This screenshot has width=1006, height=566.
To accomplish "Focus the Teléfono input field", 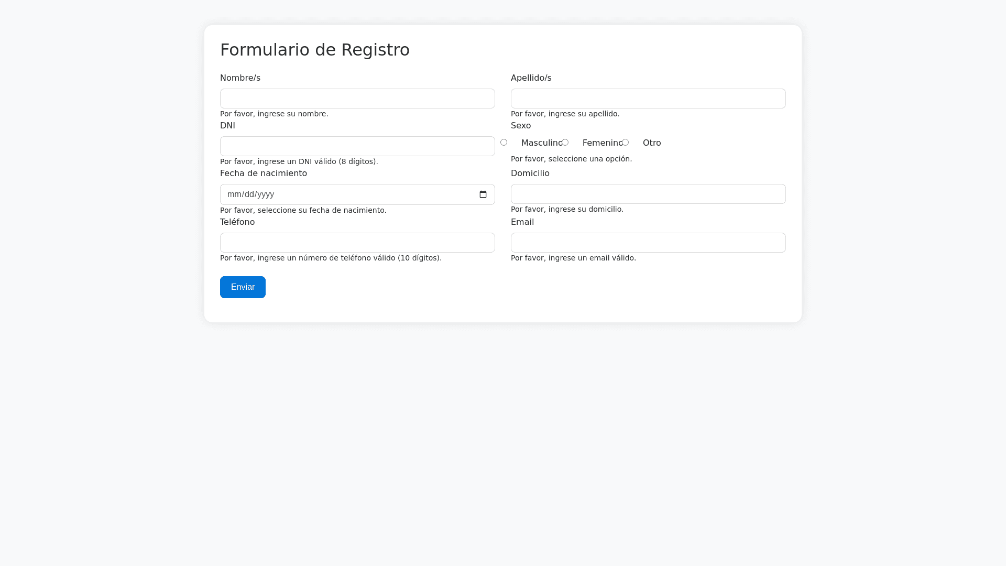I will [357, 243].
